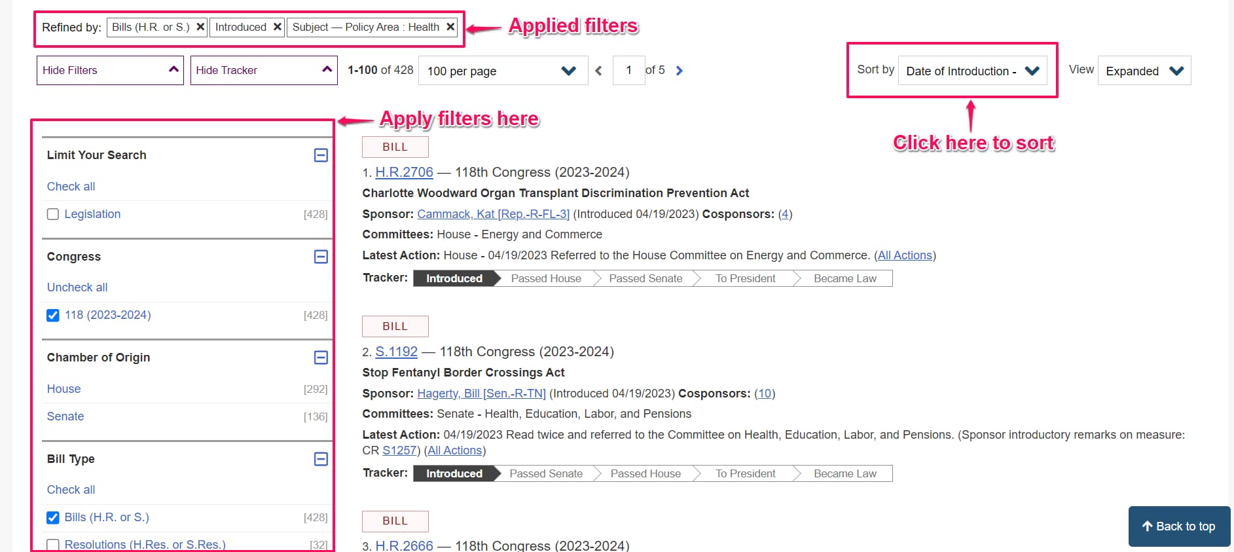Image resolution: width=1234 pixels, height=552 pixels.
Task: Open the Sort by Date of Introduction dropdown
Action: point(972,71)
